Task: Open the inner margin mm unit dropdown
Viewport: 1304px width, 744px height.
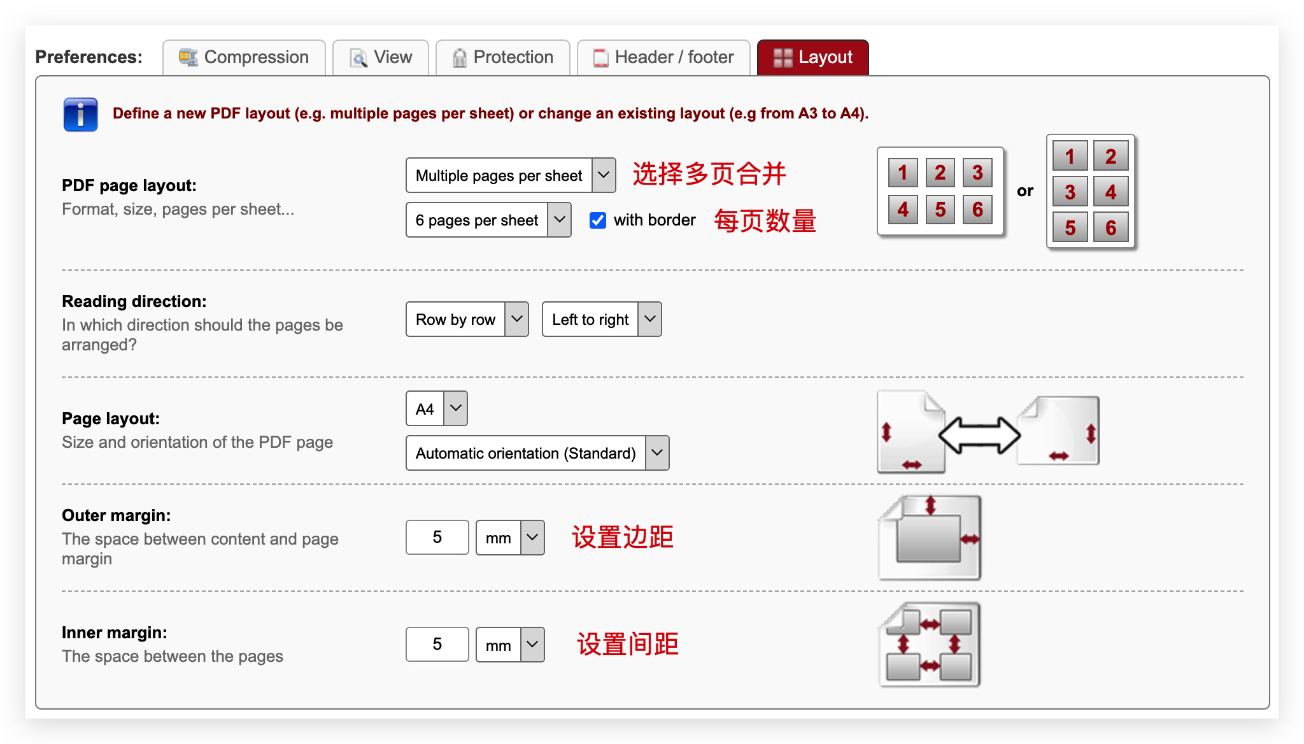Action: (x=510, y=645)
